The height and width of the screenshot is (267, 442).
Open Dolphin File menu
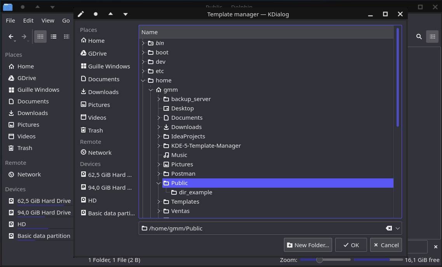pos(10,21)
